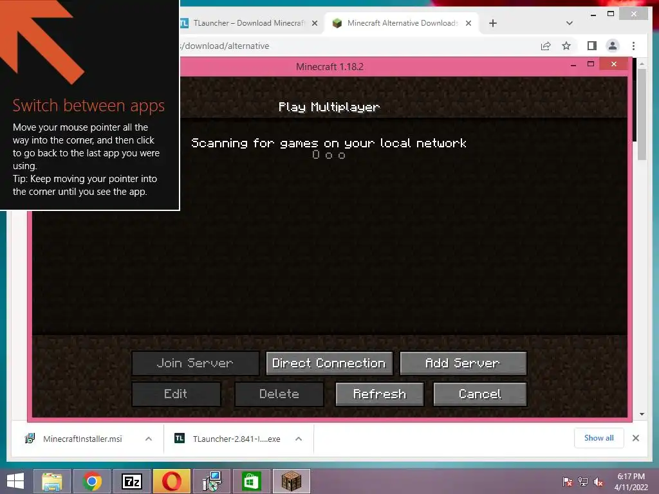The image size is (659, 494).
Task: Click Add Server button
Action: click(x=463, y=363)
